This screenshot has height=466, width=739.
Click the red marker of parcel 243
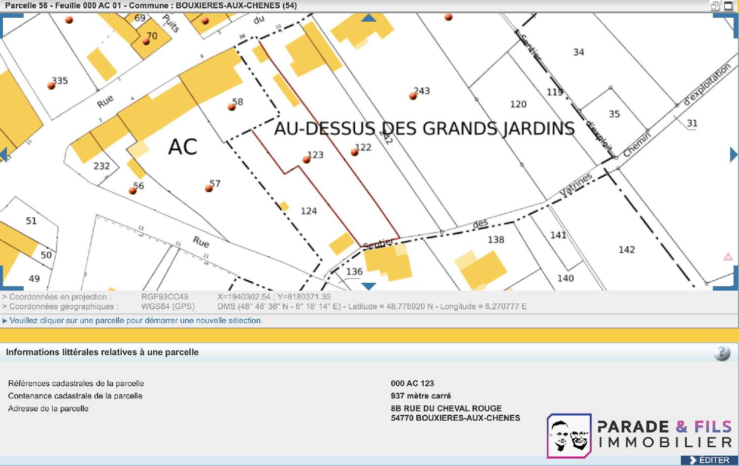pos(413,96)
